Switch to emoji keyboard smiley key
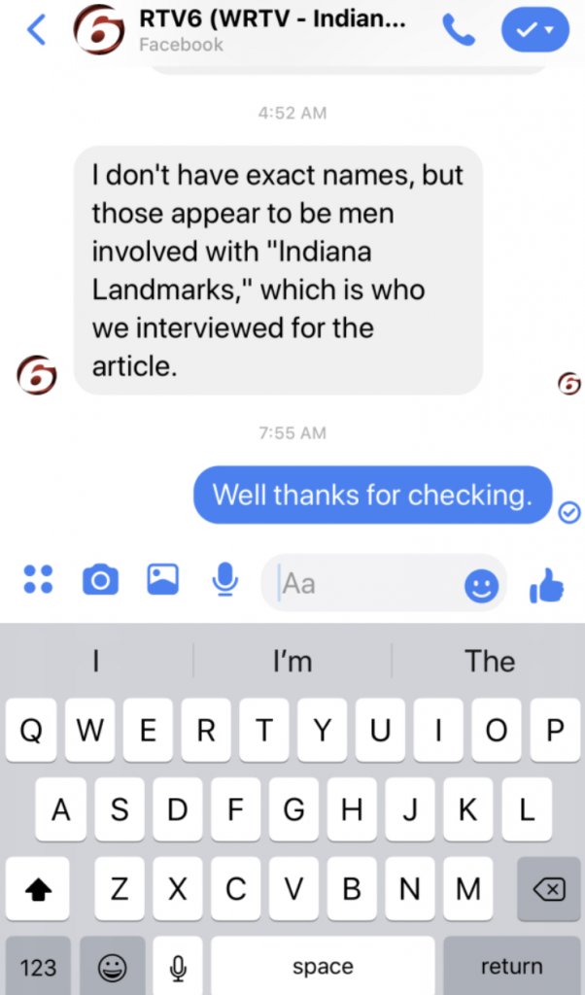This screenshot has height=995, width=585. pyautogui.click(x=113, y=967)
